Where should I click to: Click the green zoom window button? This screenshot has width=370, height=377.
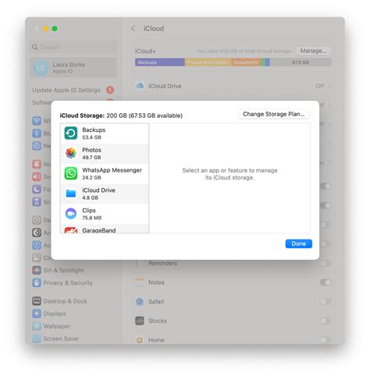(55, 29)
